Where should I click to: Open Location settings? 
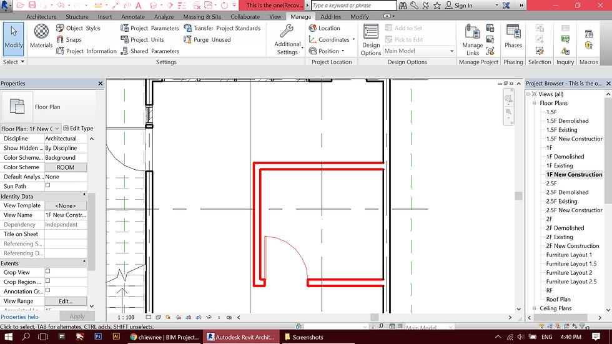pos(324,28)
